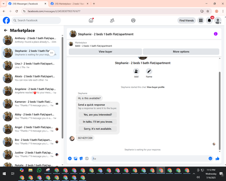Open a new browser tab
226x181 pixels.
coord(94,4)
